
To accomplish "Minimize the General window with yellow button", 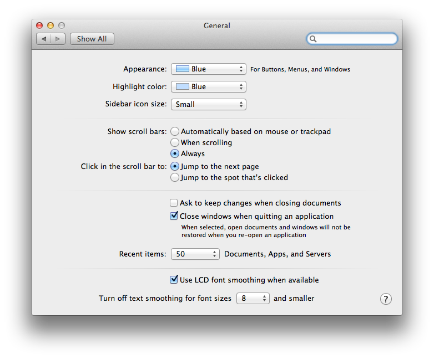I will tap(51, 25).
